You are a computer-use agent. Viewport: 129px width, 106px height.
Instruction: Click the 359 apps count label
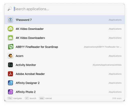point(117,98)
